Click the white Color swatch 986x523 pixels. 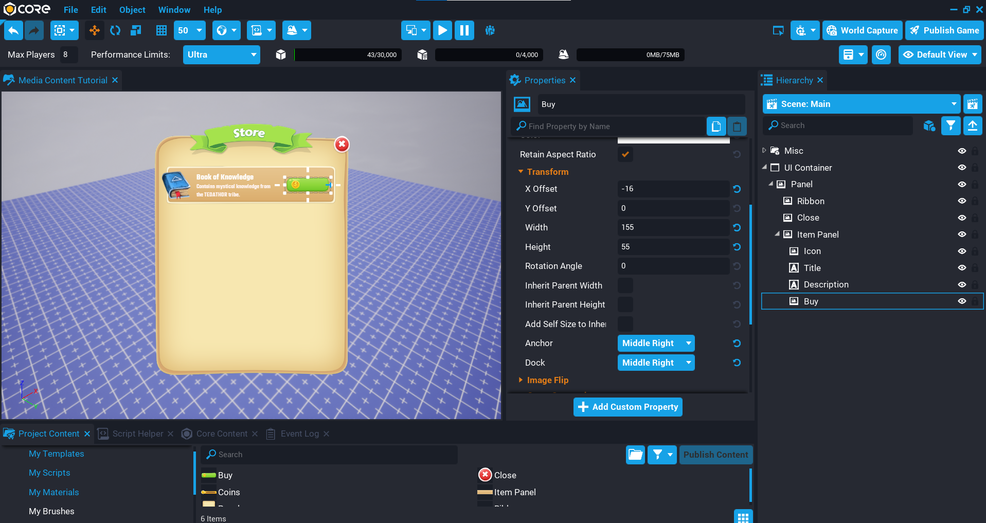click(673, 140)
